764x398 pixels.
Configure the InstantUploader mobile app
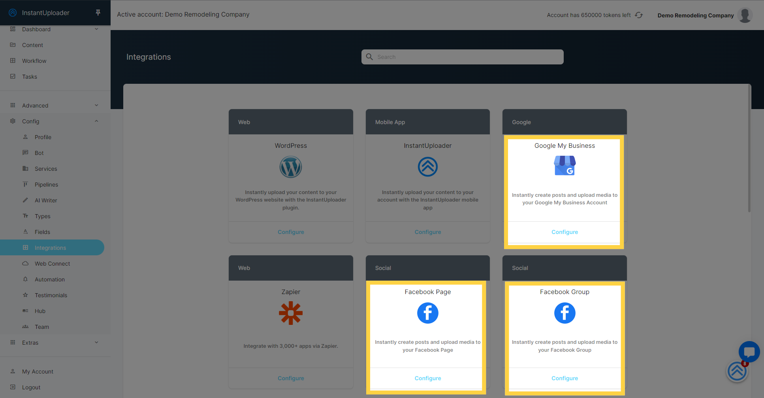428,232
